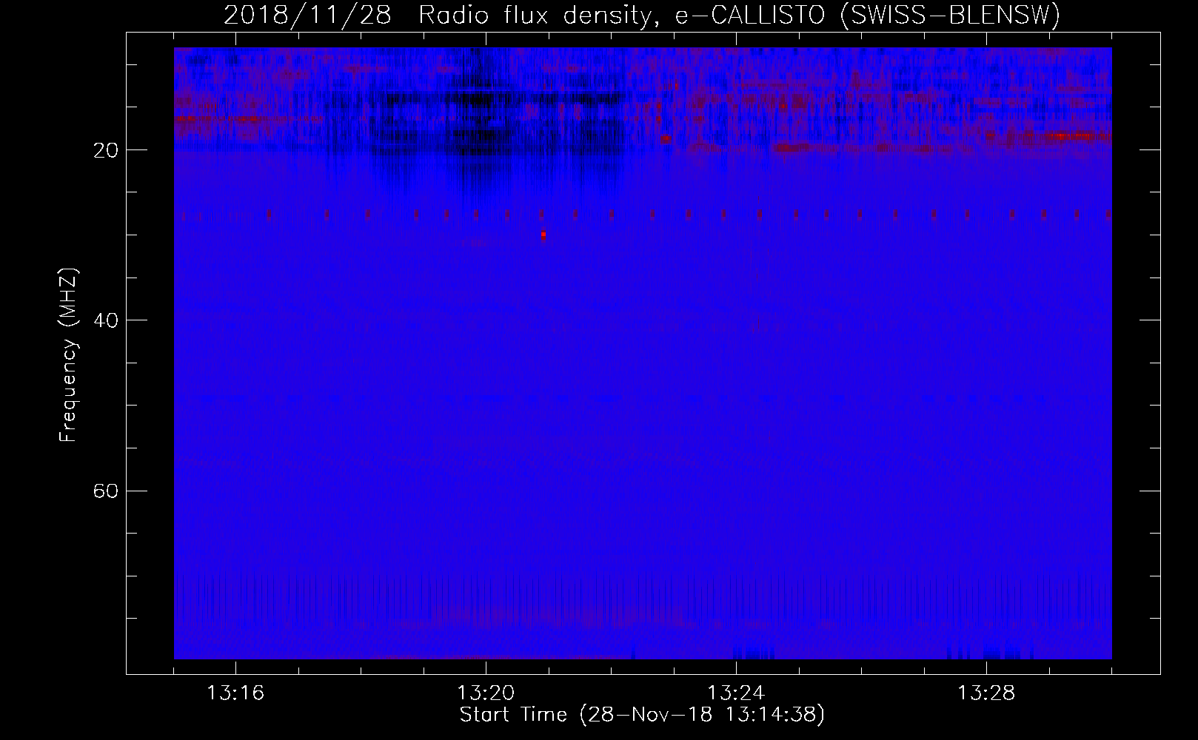Click the 40 MHz frequency tick label
The image size is (1198, 740).
pyautogui.click(x=105, y=320)
